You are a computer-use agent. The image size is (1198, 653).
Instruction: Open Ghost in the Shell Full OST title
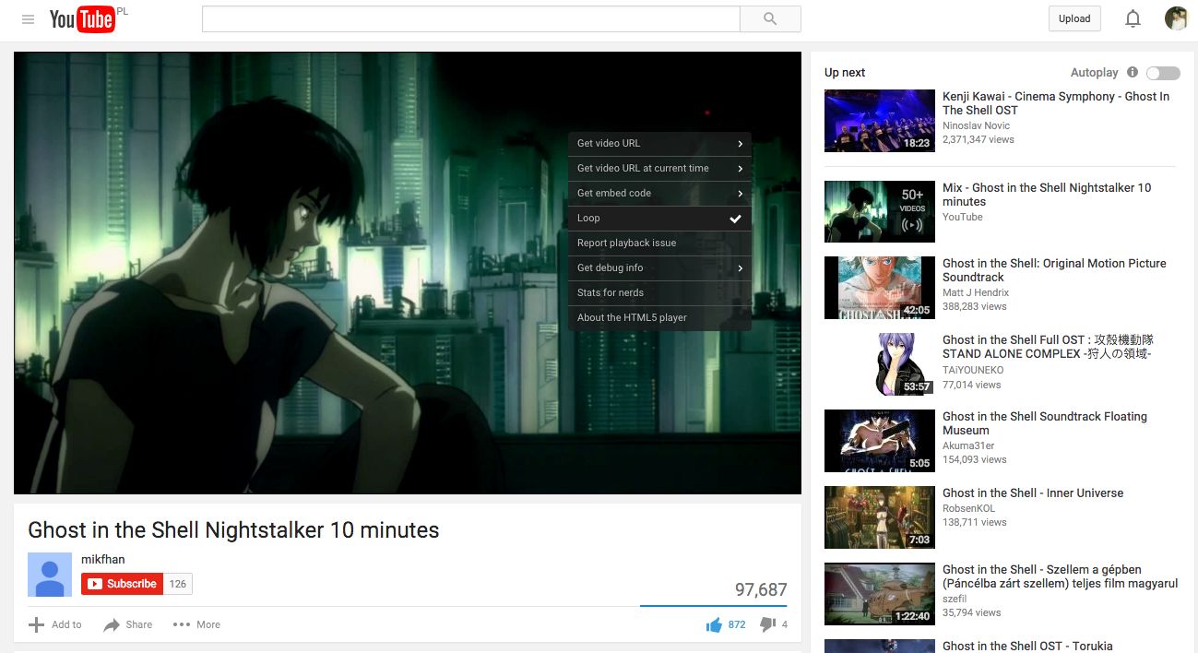[1048, 347]
